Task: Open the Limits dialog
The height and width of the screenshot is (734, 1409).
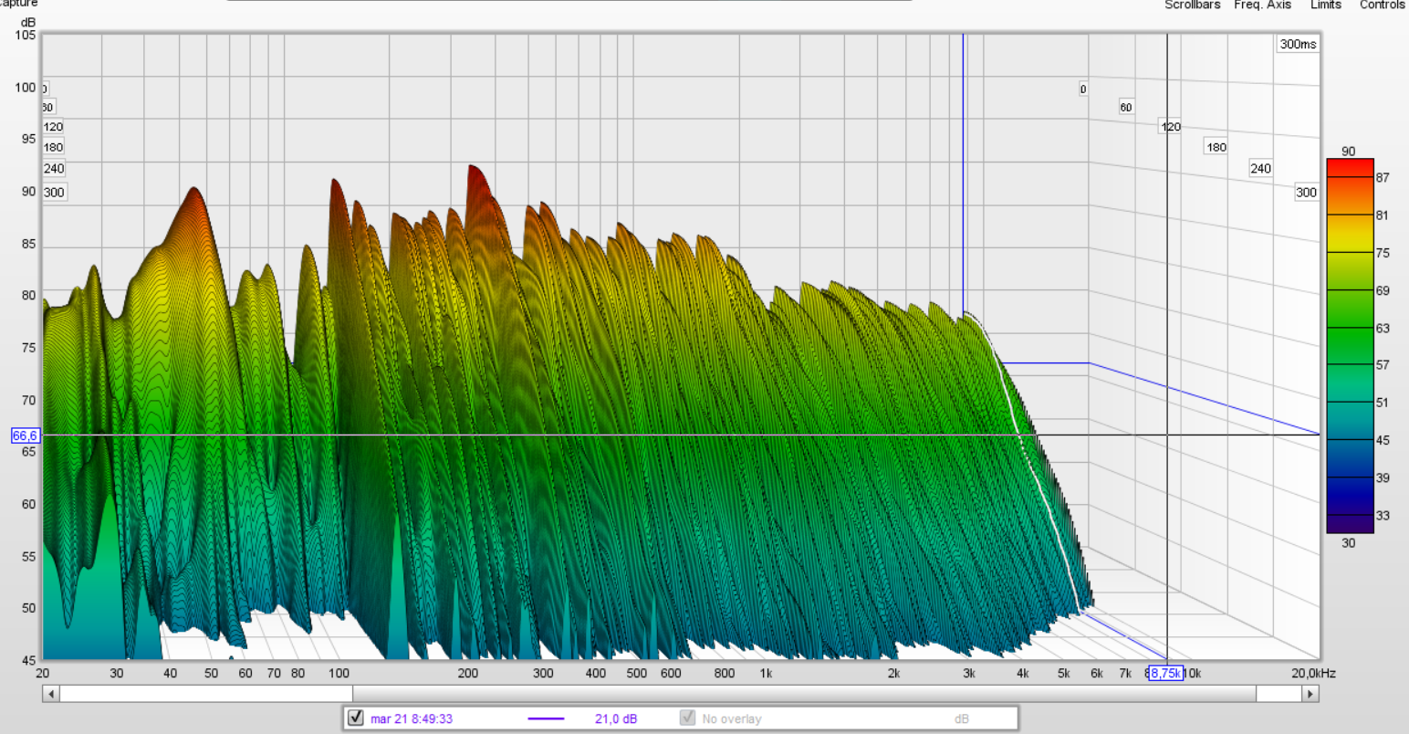Action: 1325,5
